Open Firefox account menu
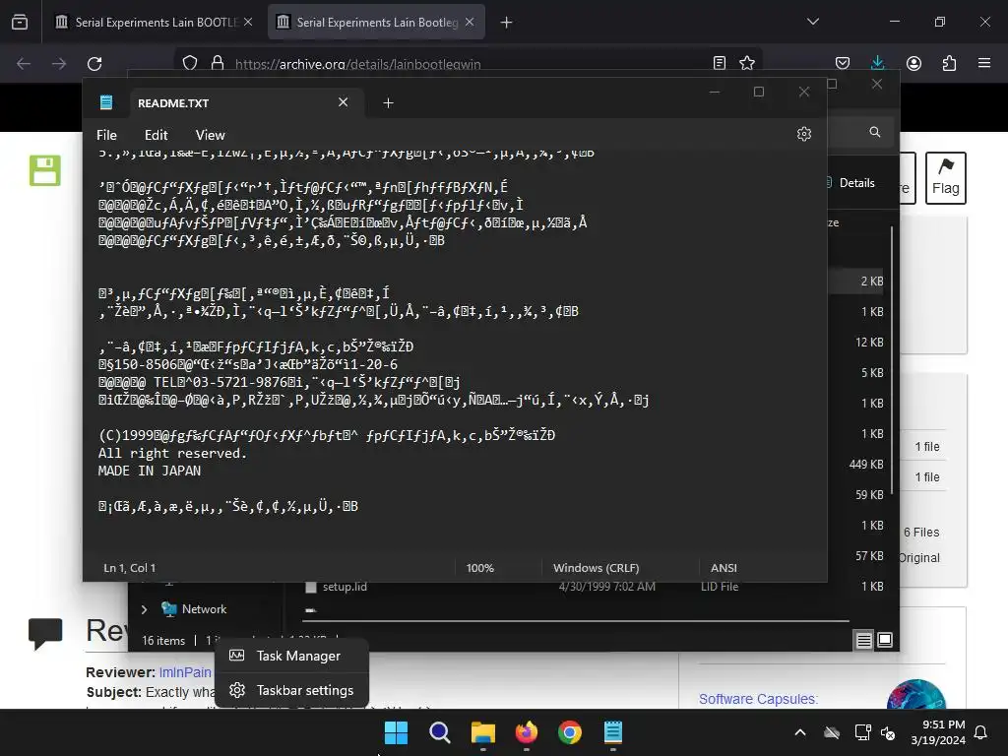 (x=913, y=63)
